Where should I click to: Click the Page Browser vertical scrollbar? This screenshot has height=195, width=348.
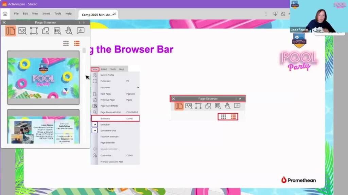pyautogui.click(x=84, y=50)
